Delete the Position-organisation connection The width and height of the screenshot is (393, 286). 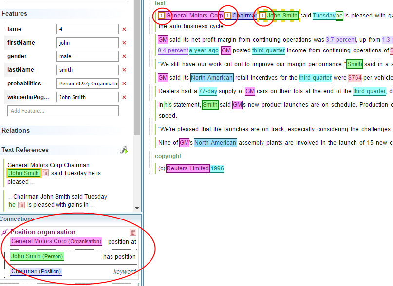133,232
